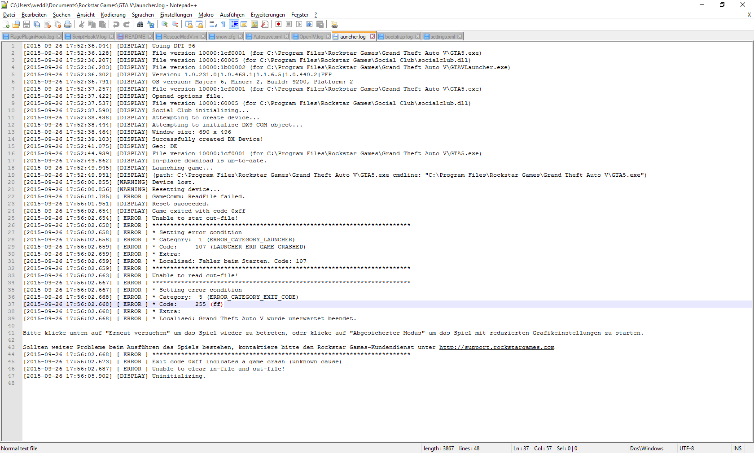754x453 pixels.
Task: Create a new file with the toolbar icon
Action: coord(6,25)
